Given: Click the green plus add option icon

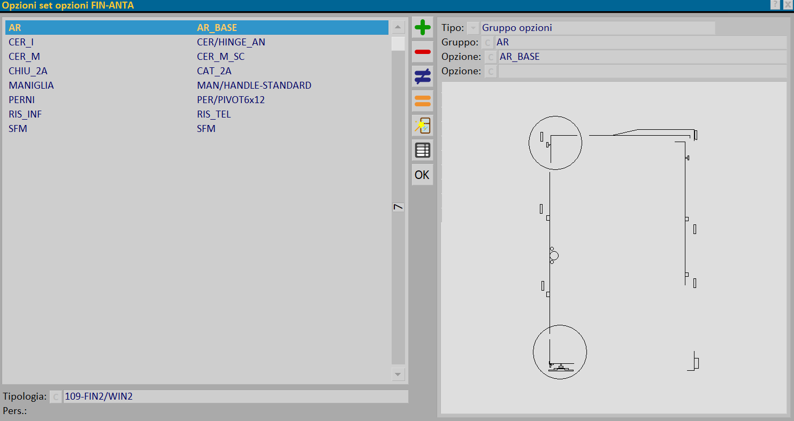Looking at the screenshot, I should [422, 27].
